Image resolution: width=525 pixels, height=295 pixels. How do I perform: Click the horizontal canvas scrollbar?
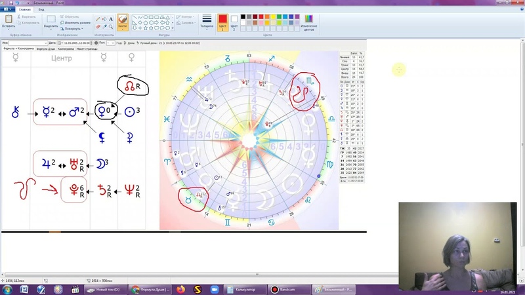pos(258,275)
